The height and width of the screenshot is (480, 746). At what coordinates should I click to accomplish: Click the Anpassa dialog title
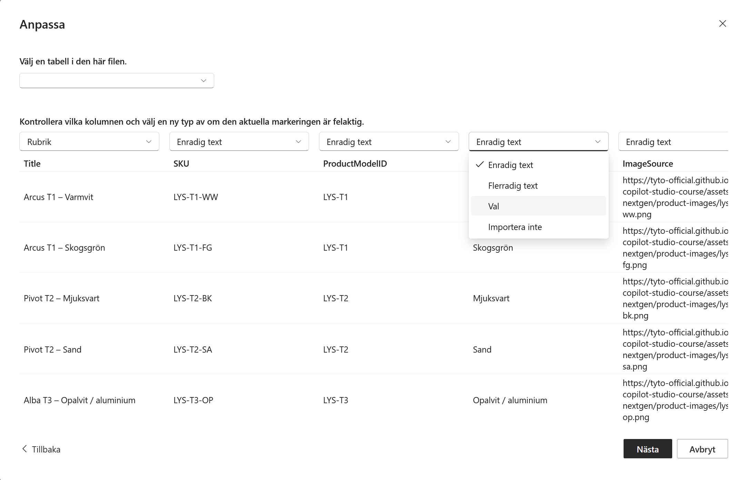pyautogui.click(x=42, y=24)
